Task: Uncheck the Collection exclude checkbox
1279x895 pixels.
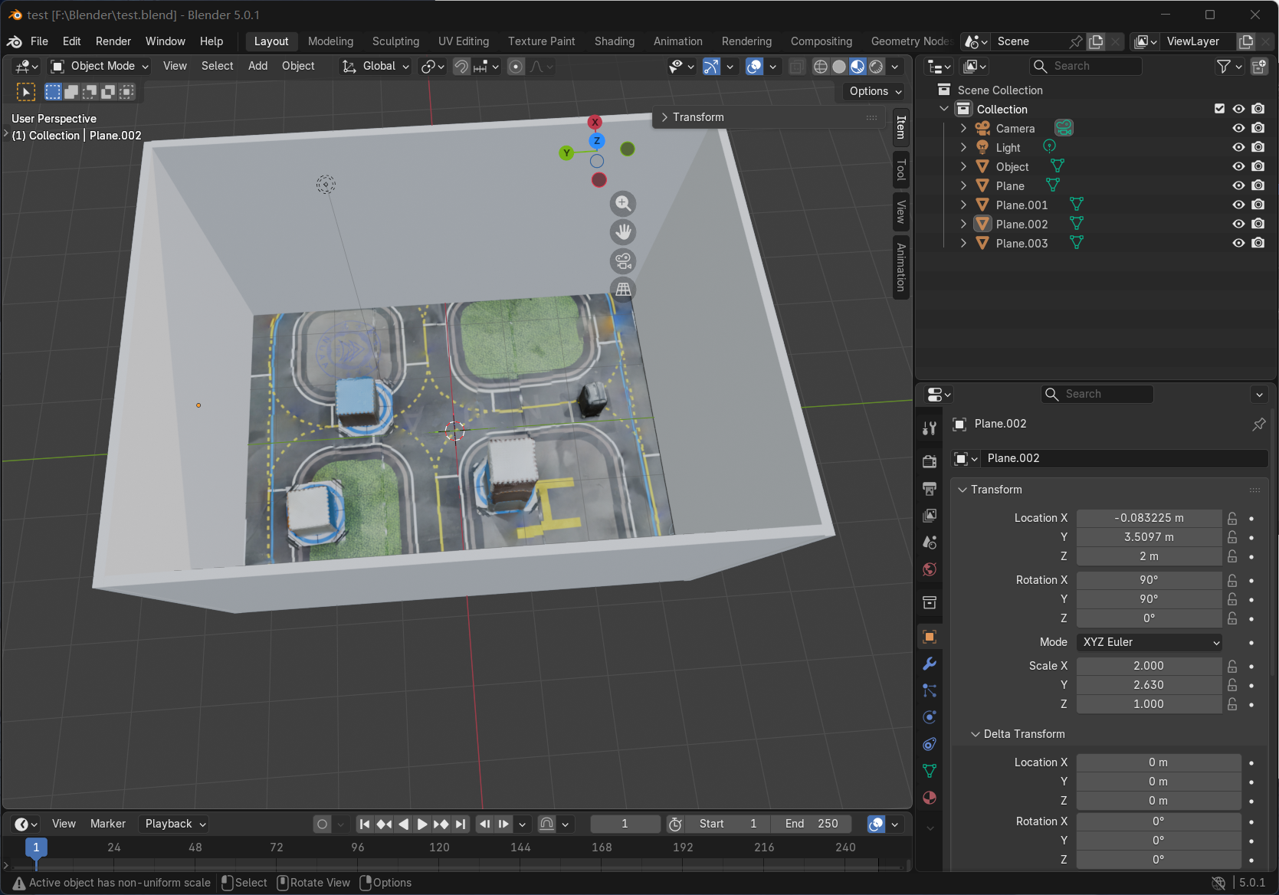Action: click(1219, 109)
